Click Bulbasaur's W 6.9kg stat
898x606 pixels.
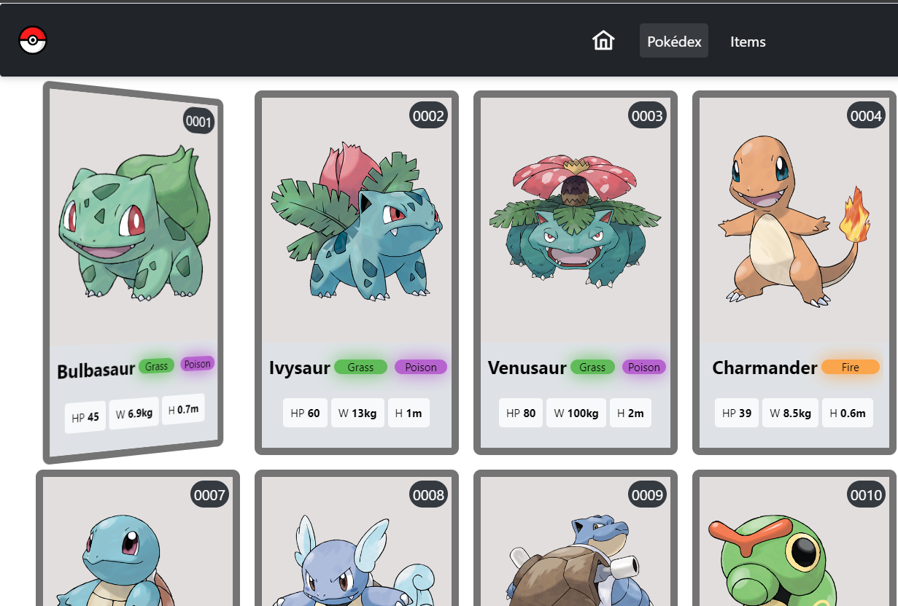tap(134, 413)
